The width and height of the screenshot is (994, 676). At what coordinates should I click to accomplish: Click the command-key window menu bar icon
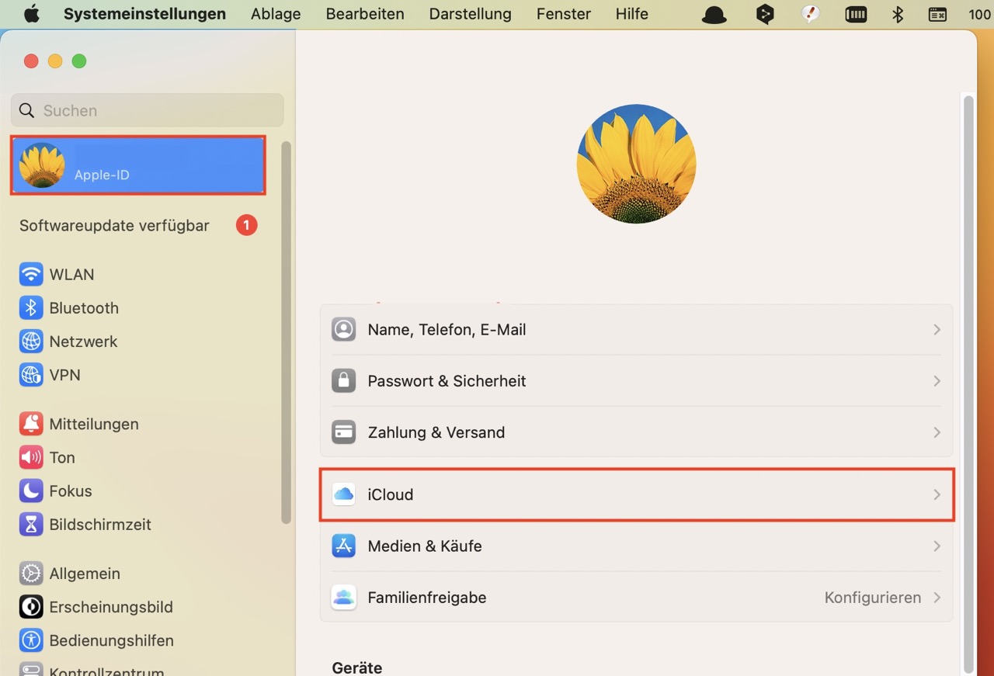point(937,14)
